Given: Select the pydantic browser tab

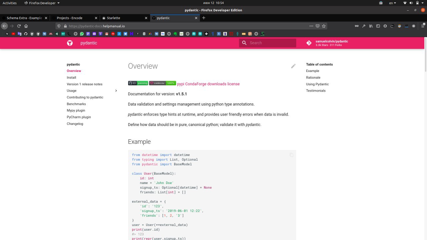Looking at the screenshot, I should pyautogui.click(x=175, y=18).
